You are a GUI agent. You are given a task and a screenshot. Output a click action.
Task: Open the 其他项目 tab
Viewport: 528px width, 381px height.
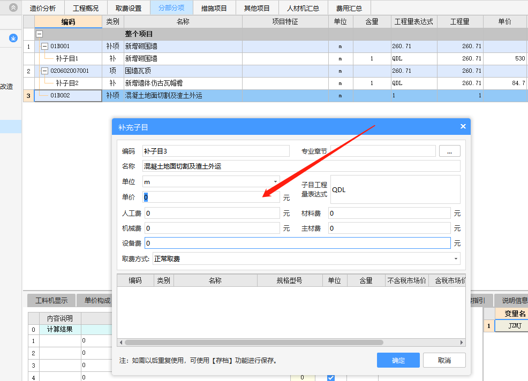(x=257, y=8)
